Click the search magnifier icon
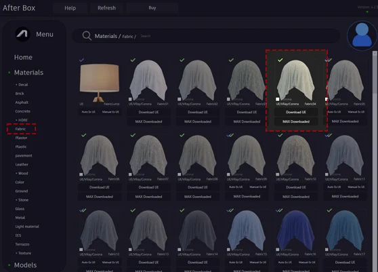The width and height of the screenshot is (378, 272). (87, 36)
